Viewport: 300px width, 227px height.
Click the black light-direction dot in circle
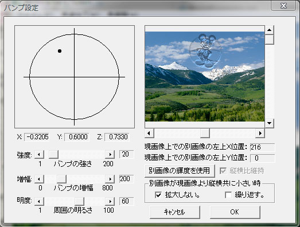pos(60,51)
